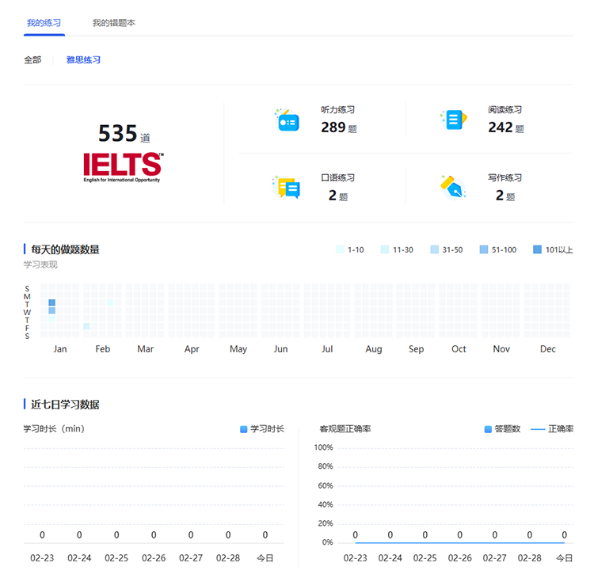Toggle the 答题数 legend item
This screenshot has height=578, width=594.
pyautogui.click(x=503, y=429)
